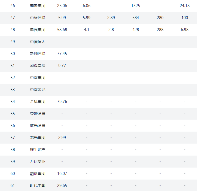Select the 16.07 value for 融侨集团
The image size is (198, 191).
coord(62,174)
